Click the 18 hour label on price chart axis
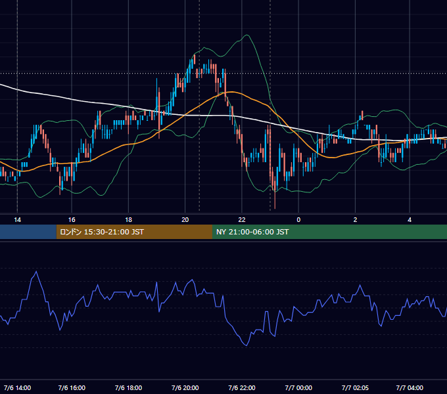 (129, 220)
